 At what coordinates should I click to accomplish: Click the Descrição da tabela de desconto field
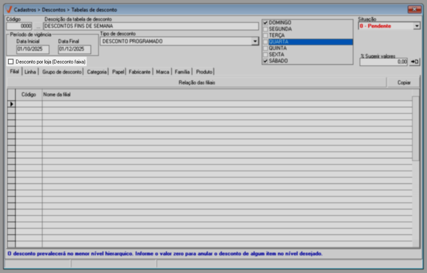coord(151,26)
